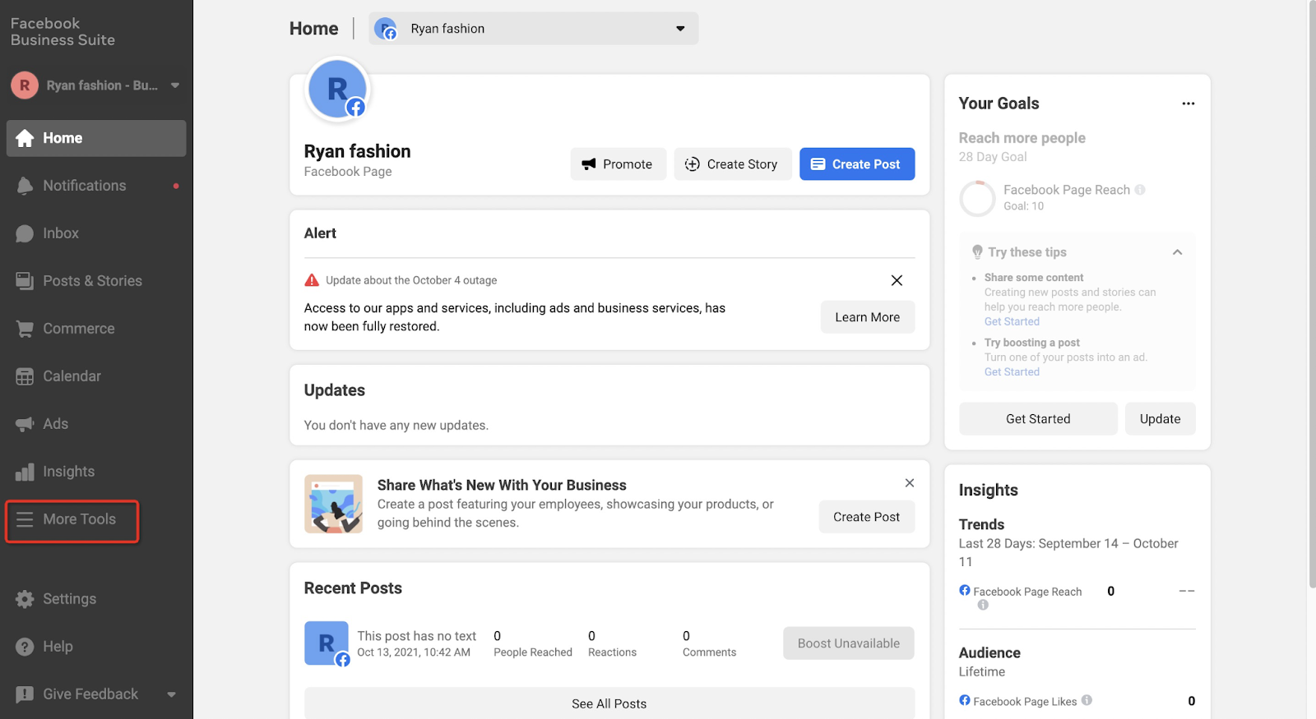Image resolution: width=1316 pixels, height=719 pixels.
Task: Click See All Posts
Action: (609, 703)
